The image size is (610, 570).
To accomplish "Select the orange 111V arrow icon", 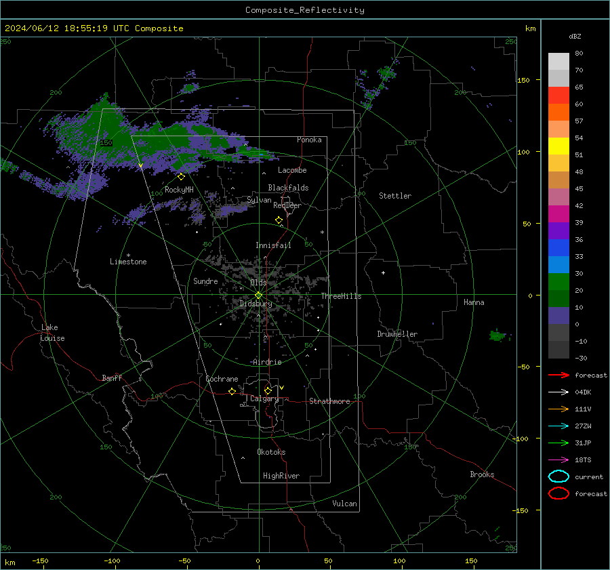I will click(x=558, y=409).
